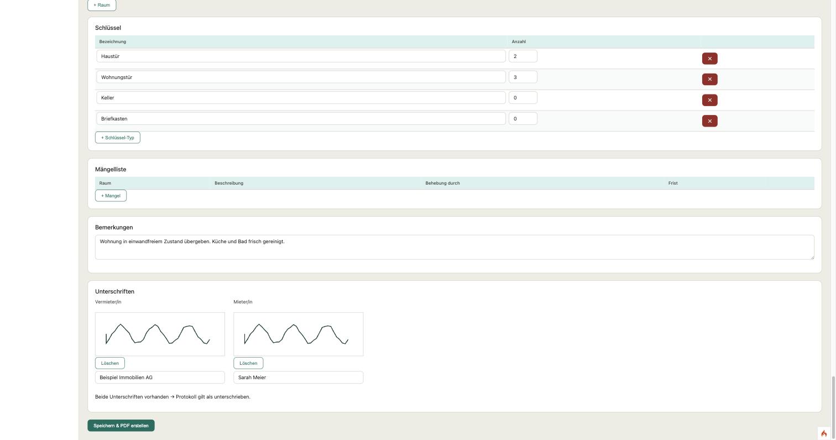836x440 pixels.
Task: Clear the Vermieter/in signature
Action: coord(110,363)
